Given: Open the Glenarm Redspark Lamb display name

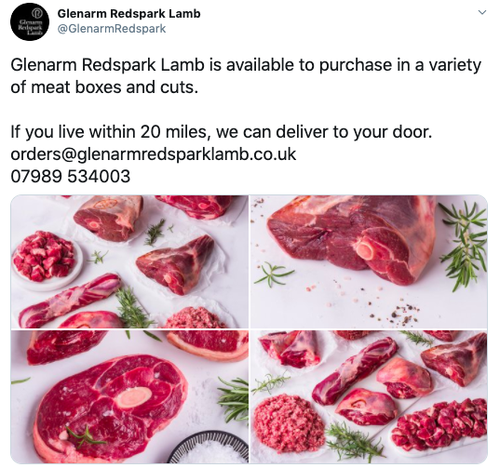Looking at the screenshot, I should point(128,14).
